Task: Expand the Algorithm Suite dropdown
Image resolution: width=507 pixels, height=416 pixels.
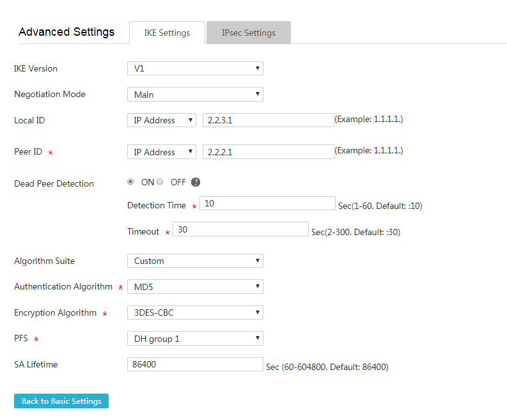Action: (x=195, y=261)
